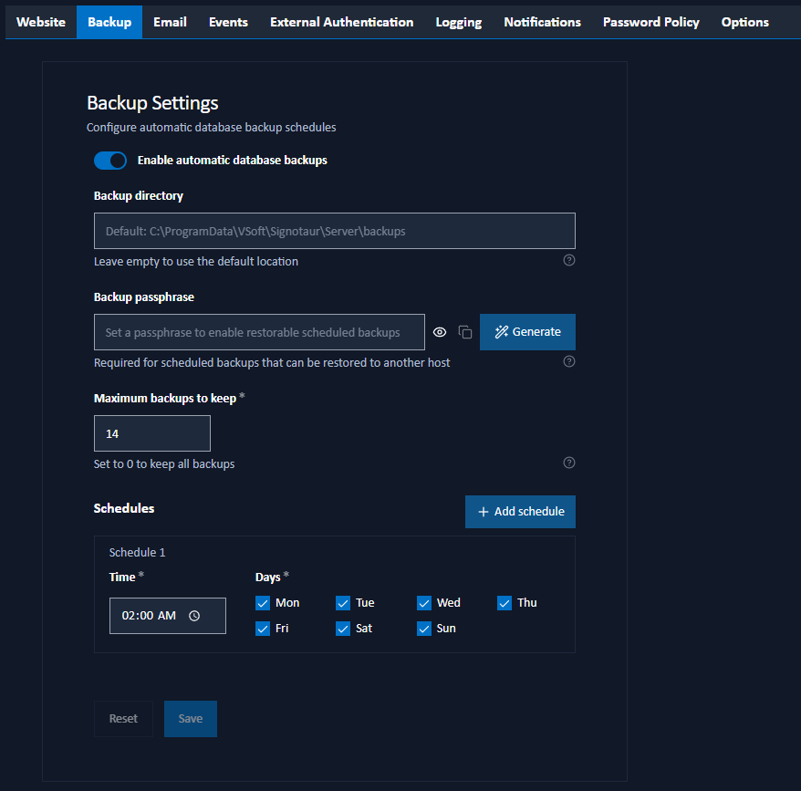Save the backup settings

[x=191, y=719]
